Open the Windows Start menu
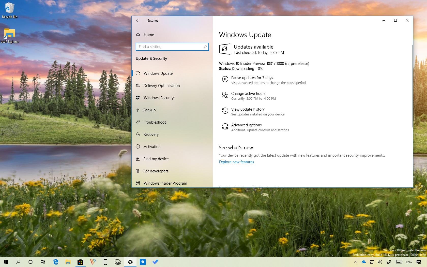The height and width of the screenshot is (267, 427). point(6,262)
